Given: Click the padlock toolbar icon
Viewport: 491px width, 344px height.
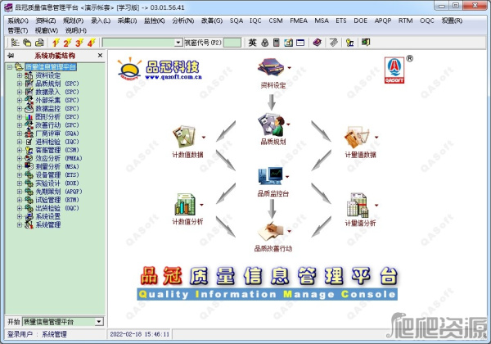Looking at the screenshot, I should click(x=264, y=43).
